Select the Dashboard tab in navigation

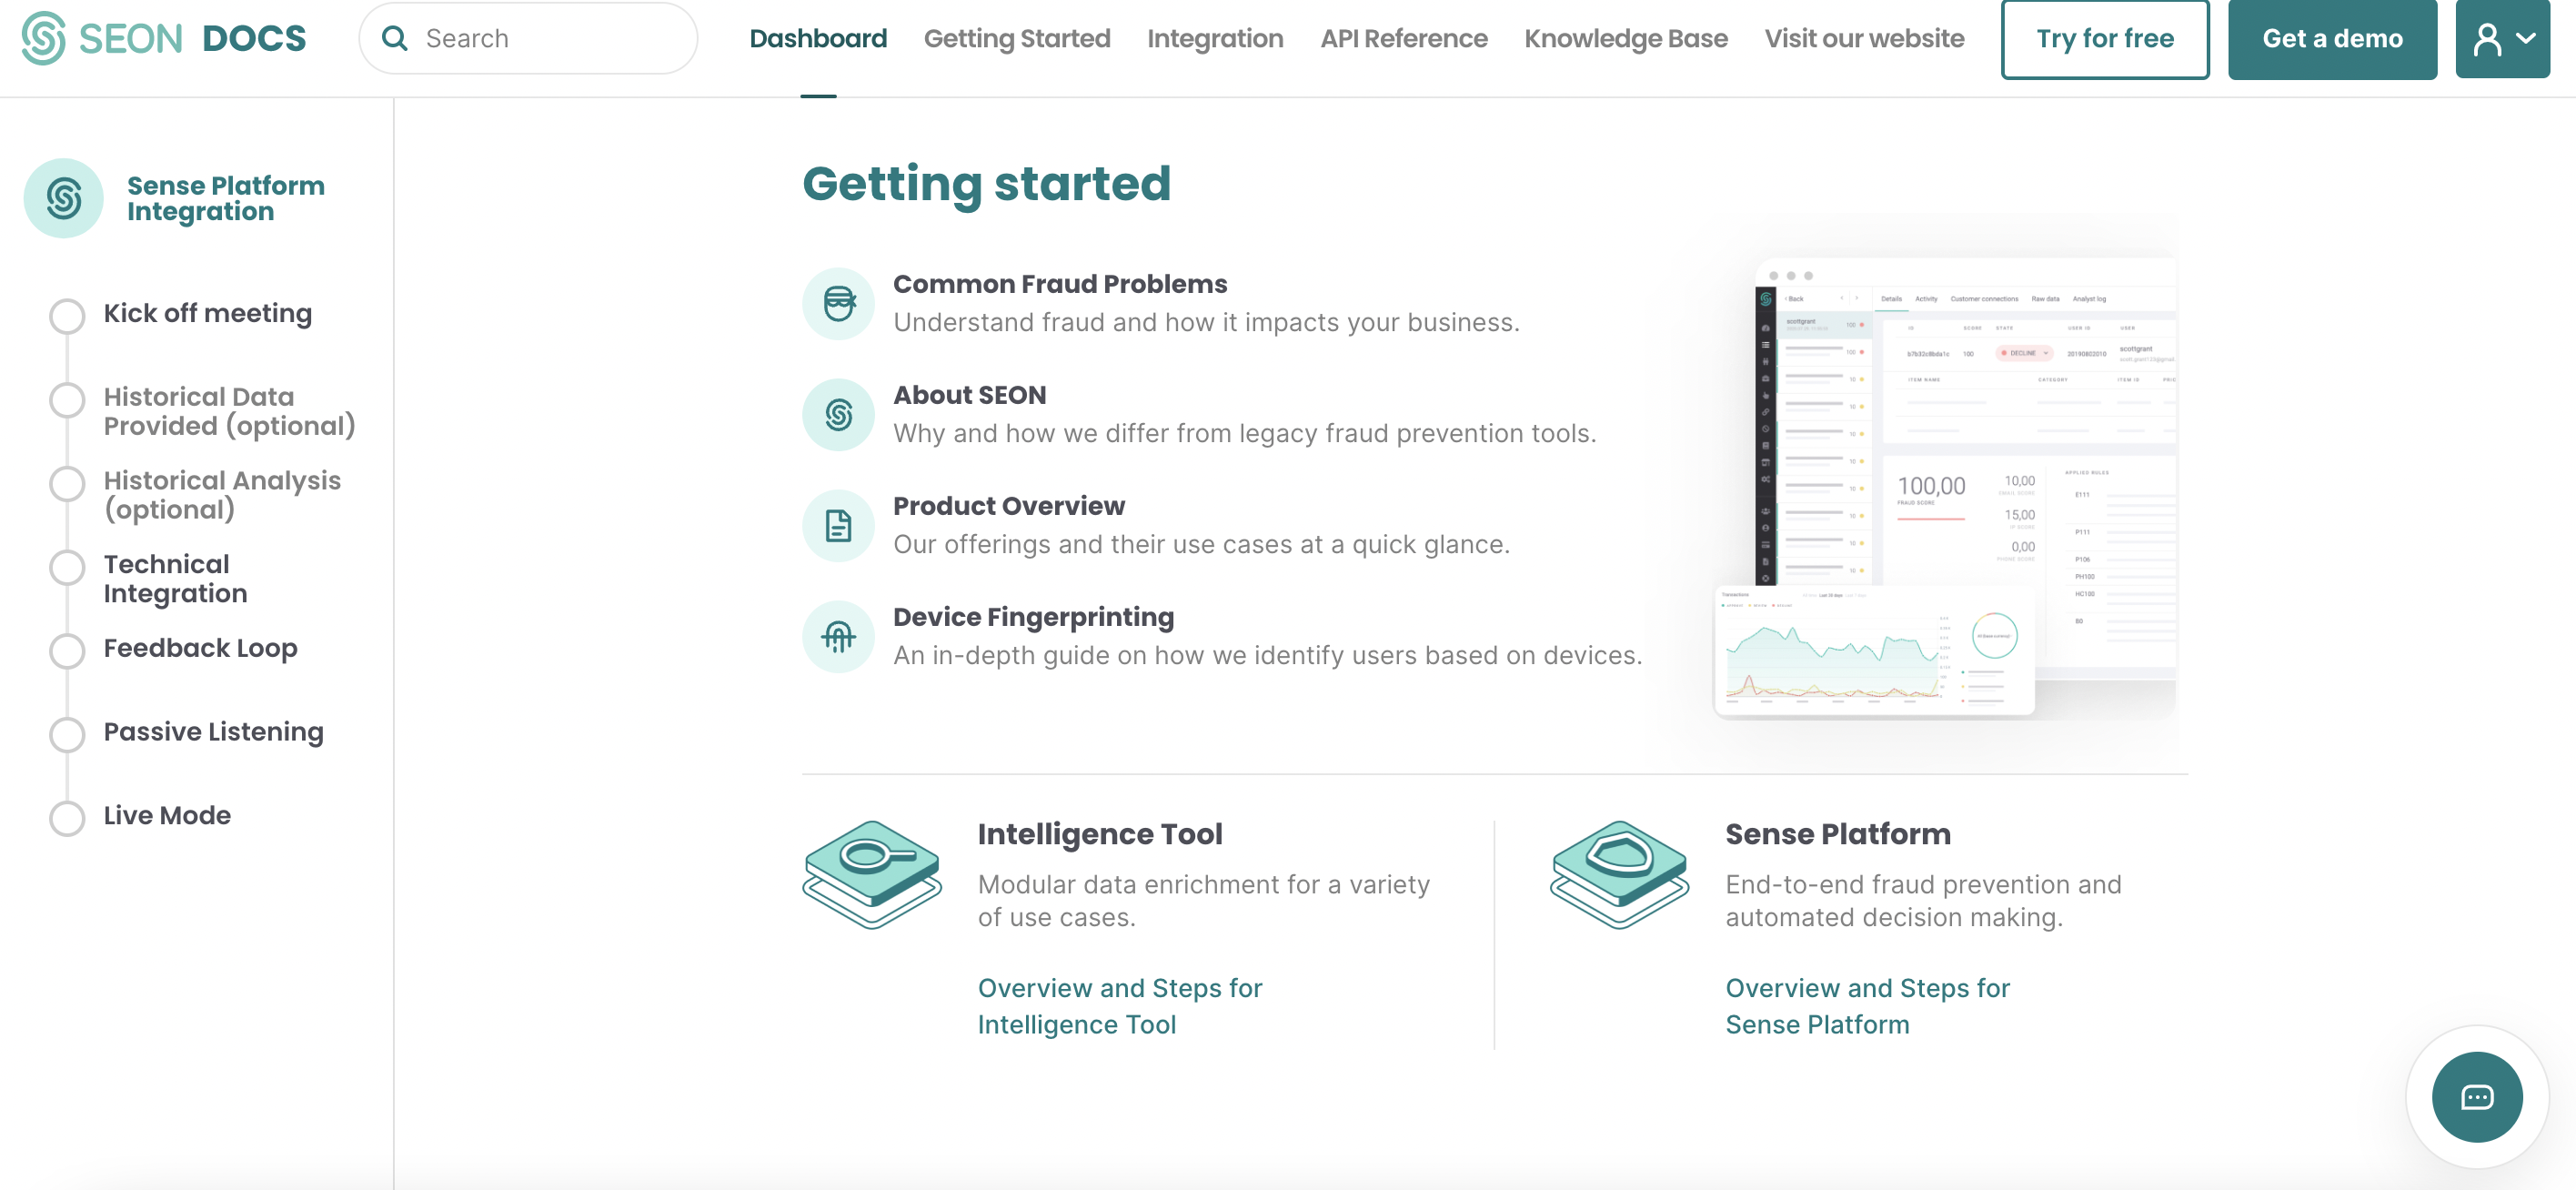[x=818, y=36]
